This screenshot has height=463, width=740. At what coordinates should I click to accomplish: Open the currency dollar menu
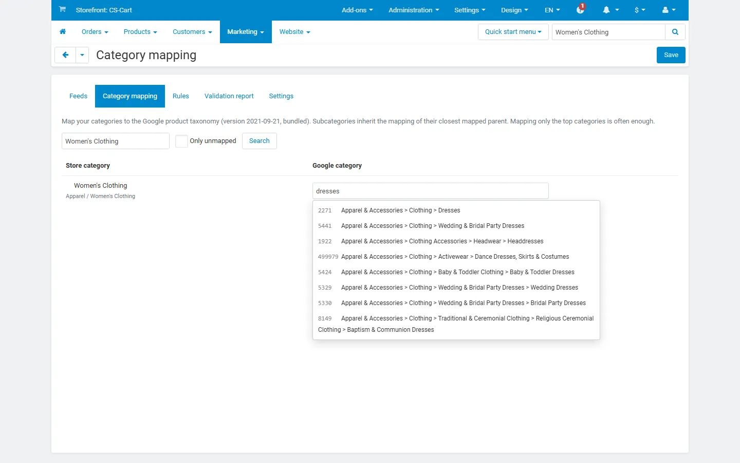point(640,10)
